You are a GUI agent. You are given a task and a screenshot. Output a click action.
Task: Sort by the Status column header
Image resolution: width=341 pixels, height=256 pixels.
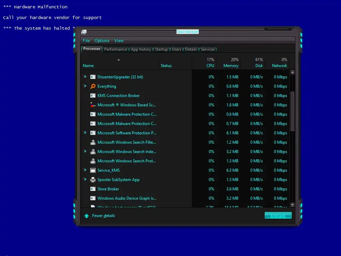click(x=175, y=63)
